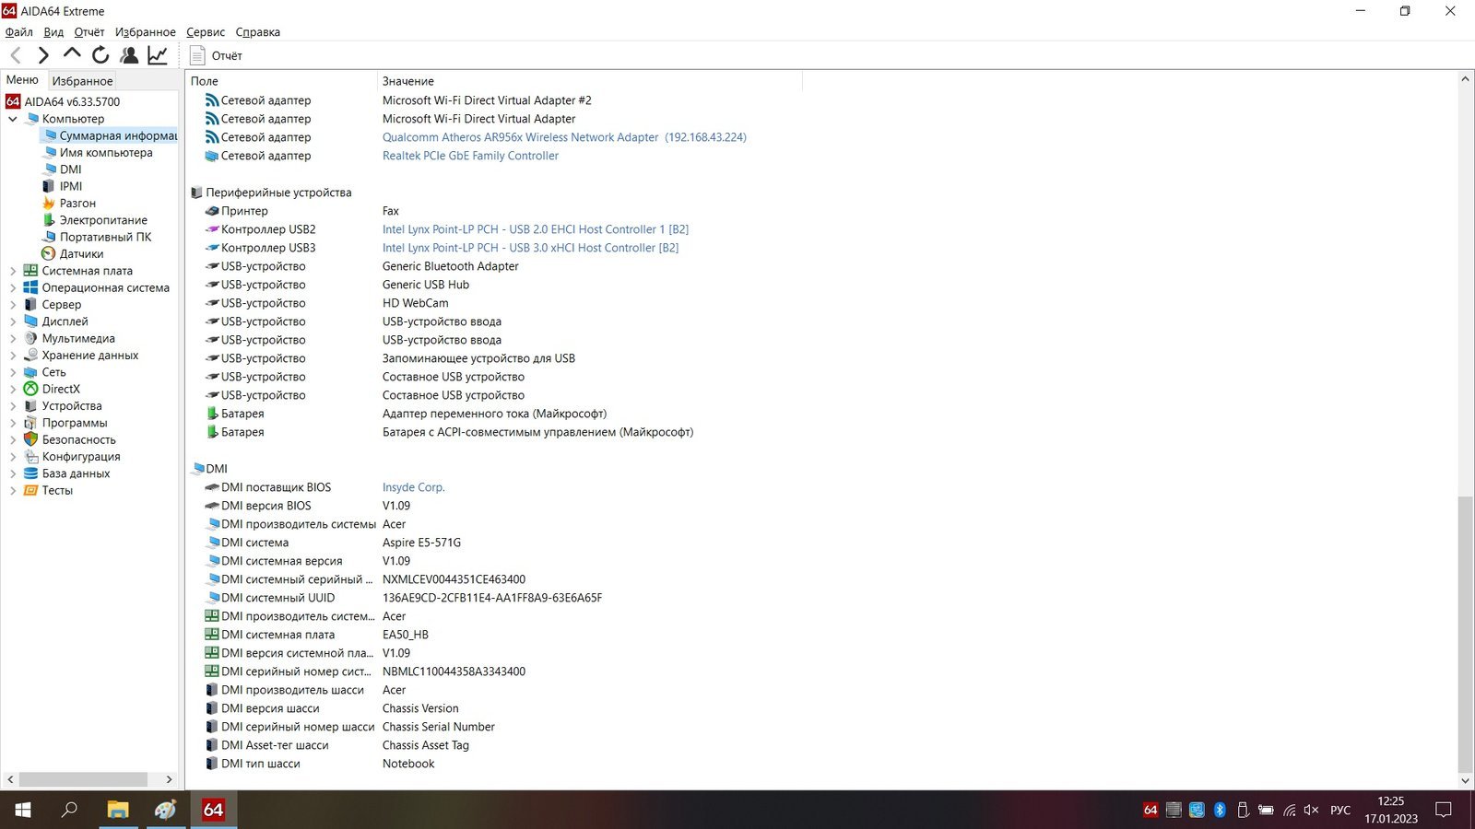The width and height of the screenshot is (1475, 829).
Task: Select the IPMI tree item
Action: (x=70, y=186)
